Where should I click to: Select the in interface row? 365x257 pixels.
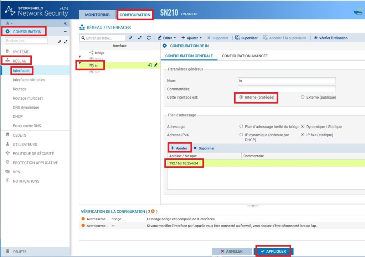tap(120, 65)
